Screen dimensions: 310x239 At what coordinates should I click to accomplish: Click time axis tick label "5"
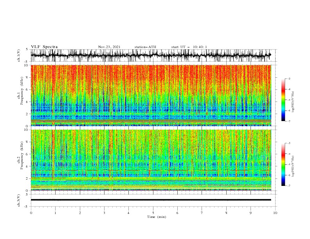coord(153,213)
